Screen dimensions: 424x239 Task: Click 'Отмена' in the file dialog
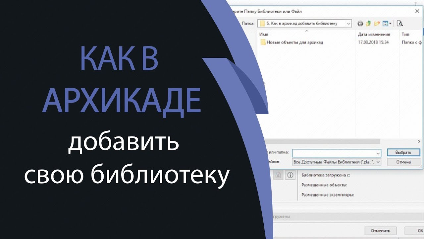(x=403, y=162)
